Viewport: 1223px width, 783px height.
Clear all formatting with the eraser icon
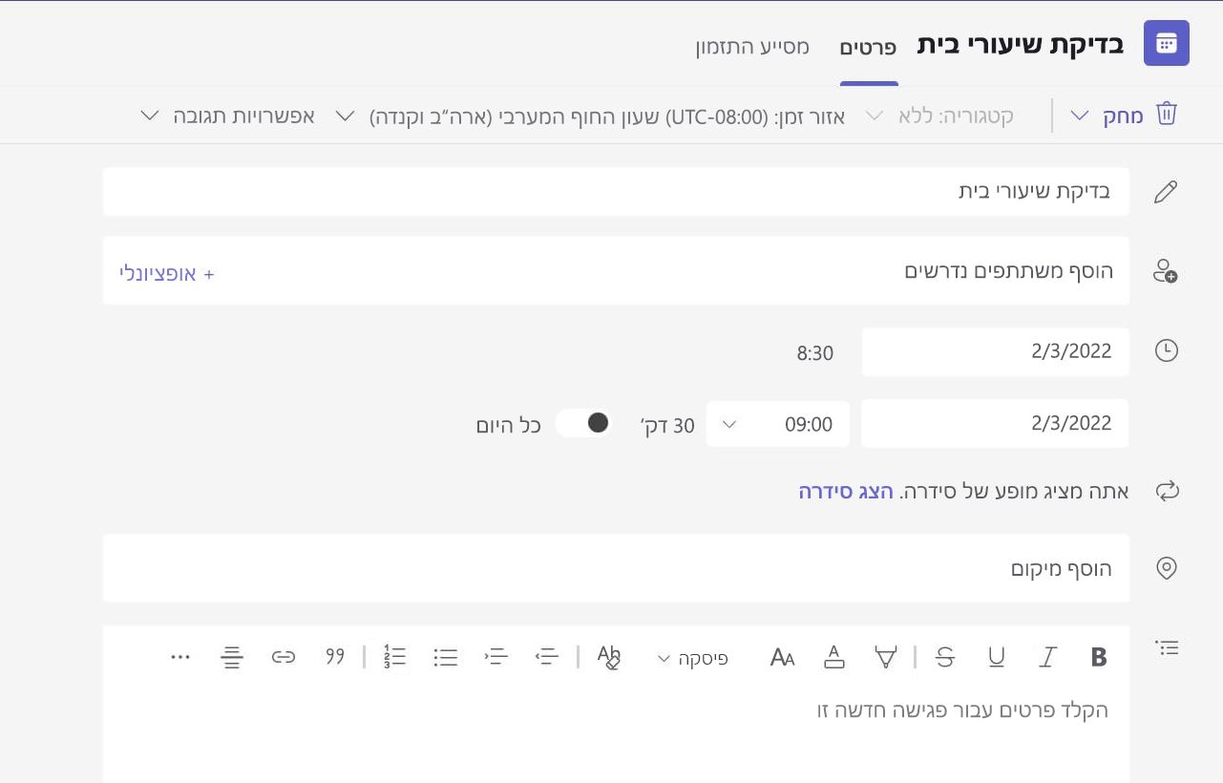click(608, 657)
